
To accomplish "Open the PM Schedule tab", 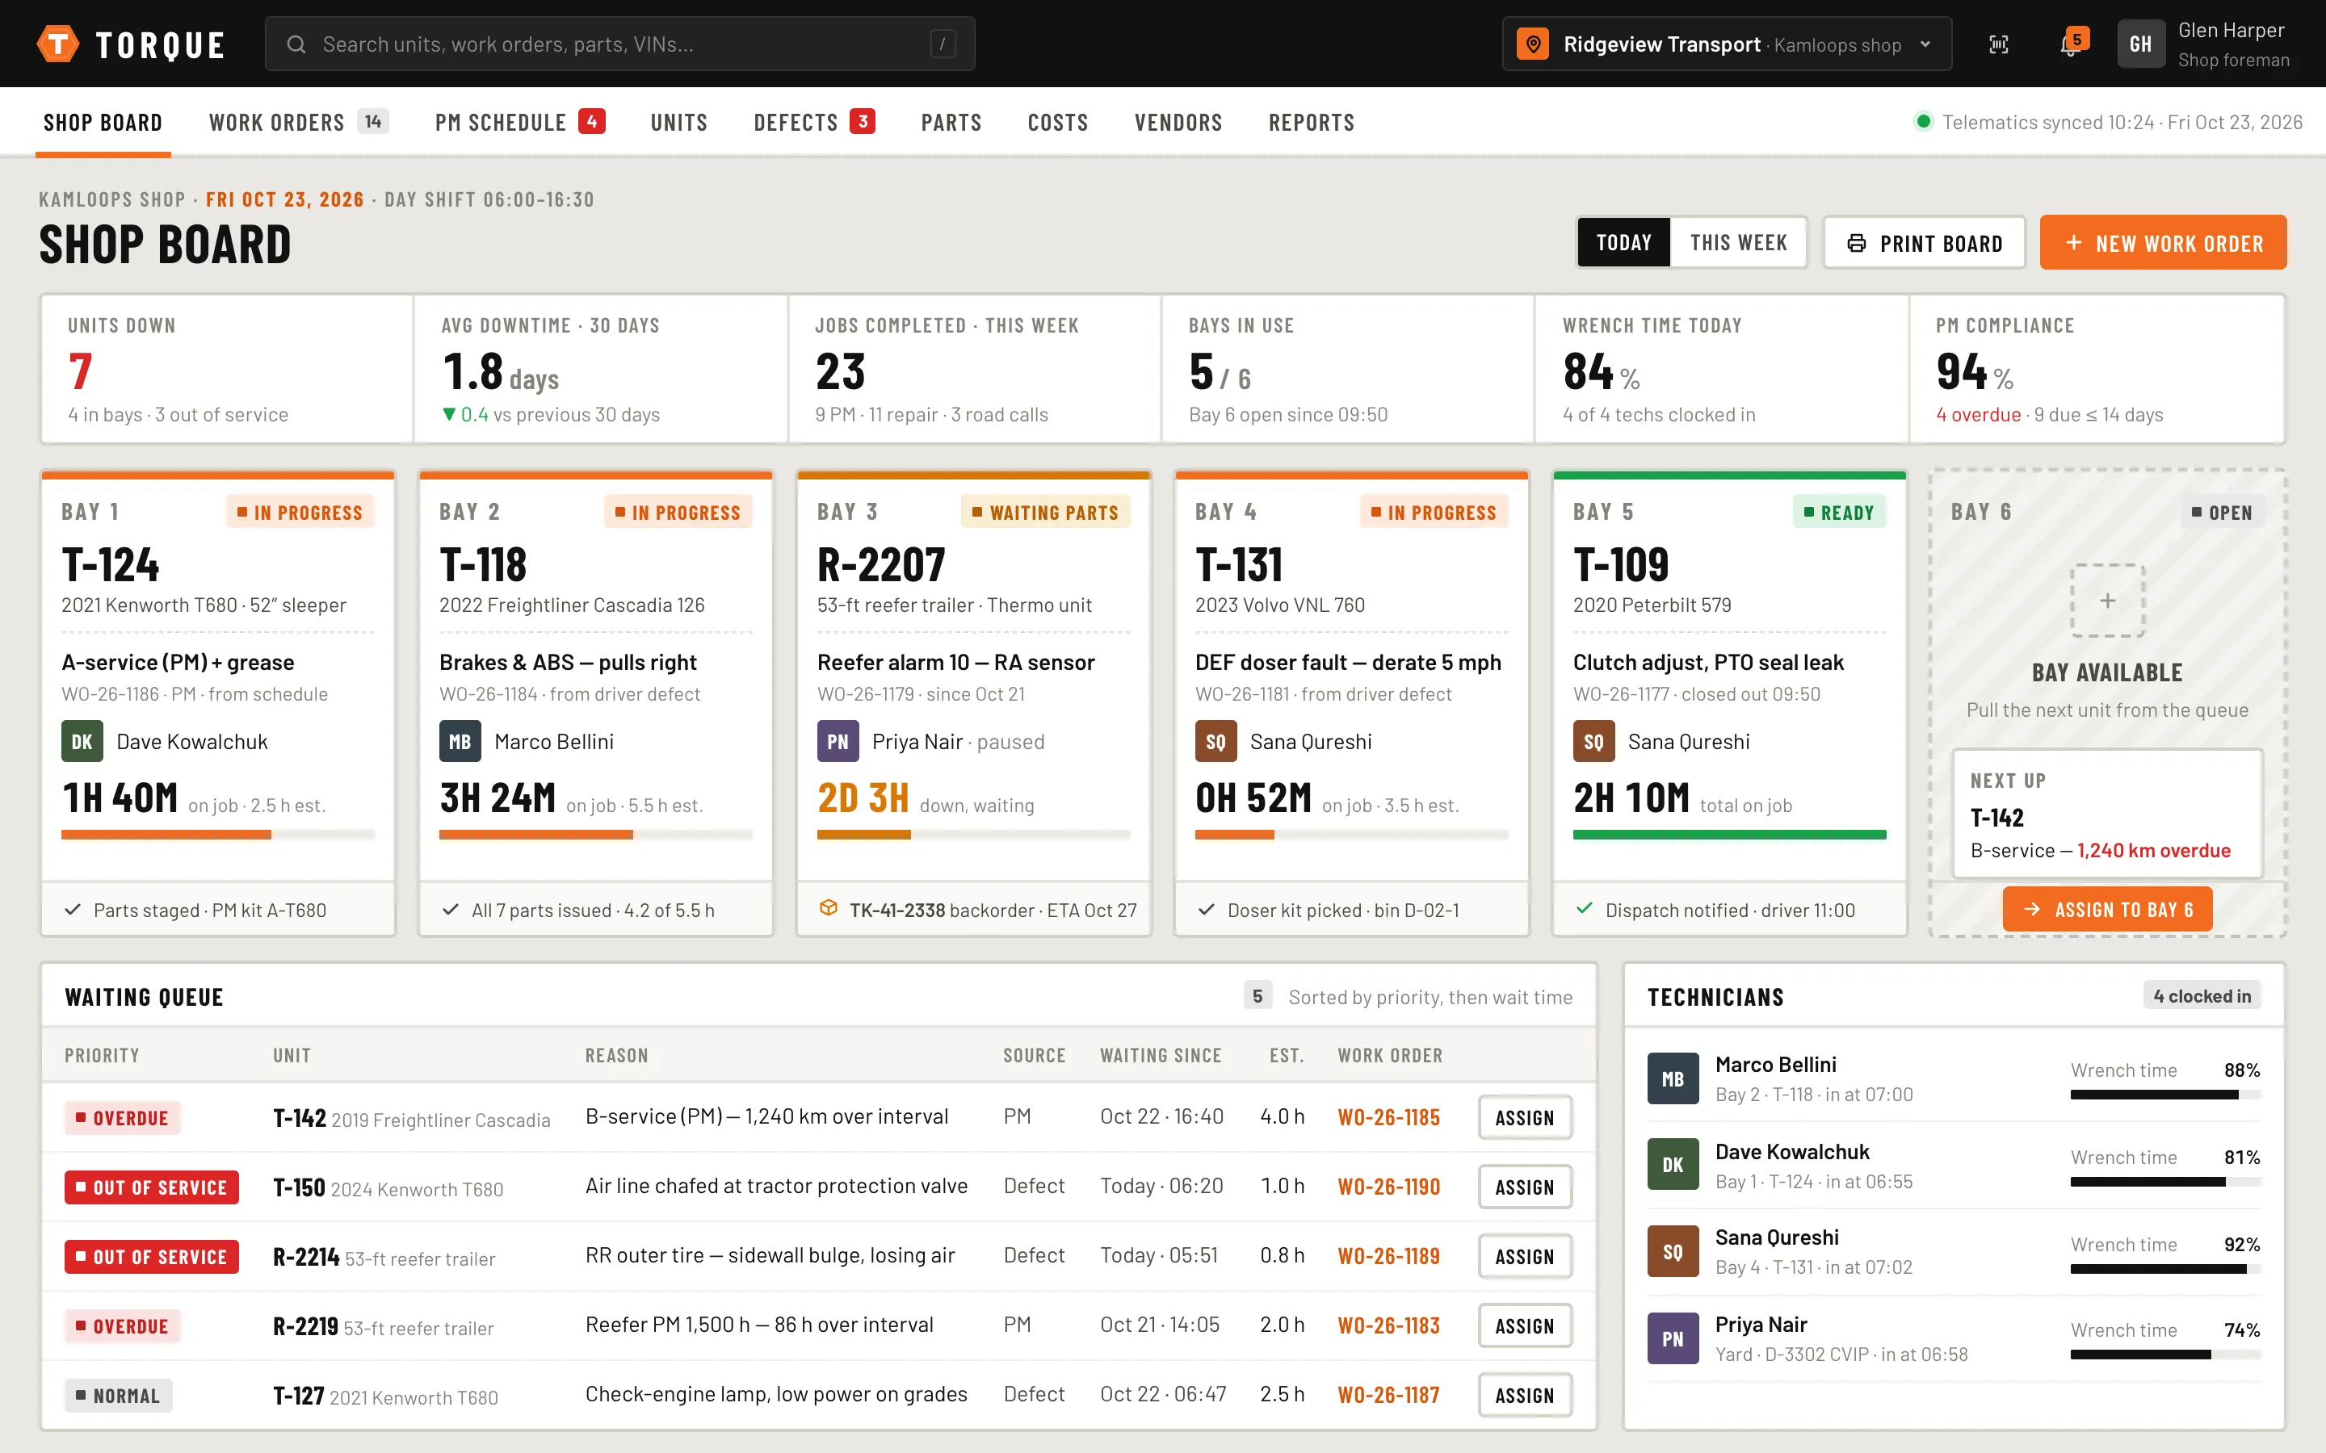I will pyautogui.click(x=519, y=122).
